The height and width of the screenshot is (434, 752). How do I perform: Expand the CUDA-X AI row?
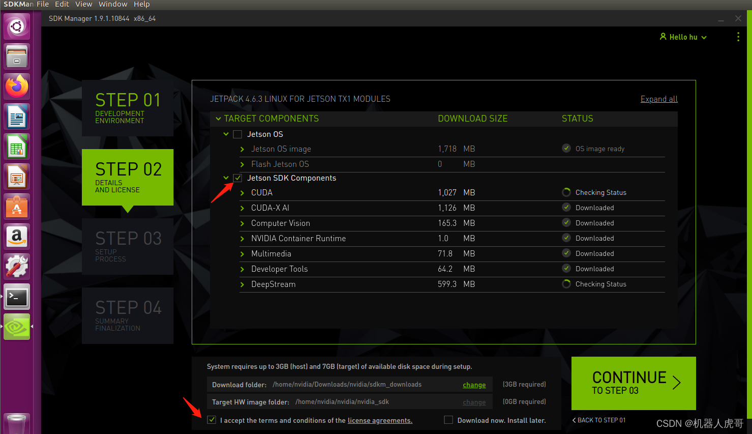(x=242, y=208)
